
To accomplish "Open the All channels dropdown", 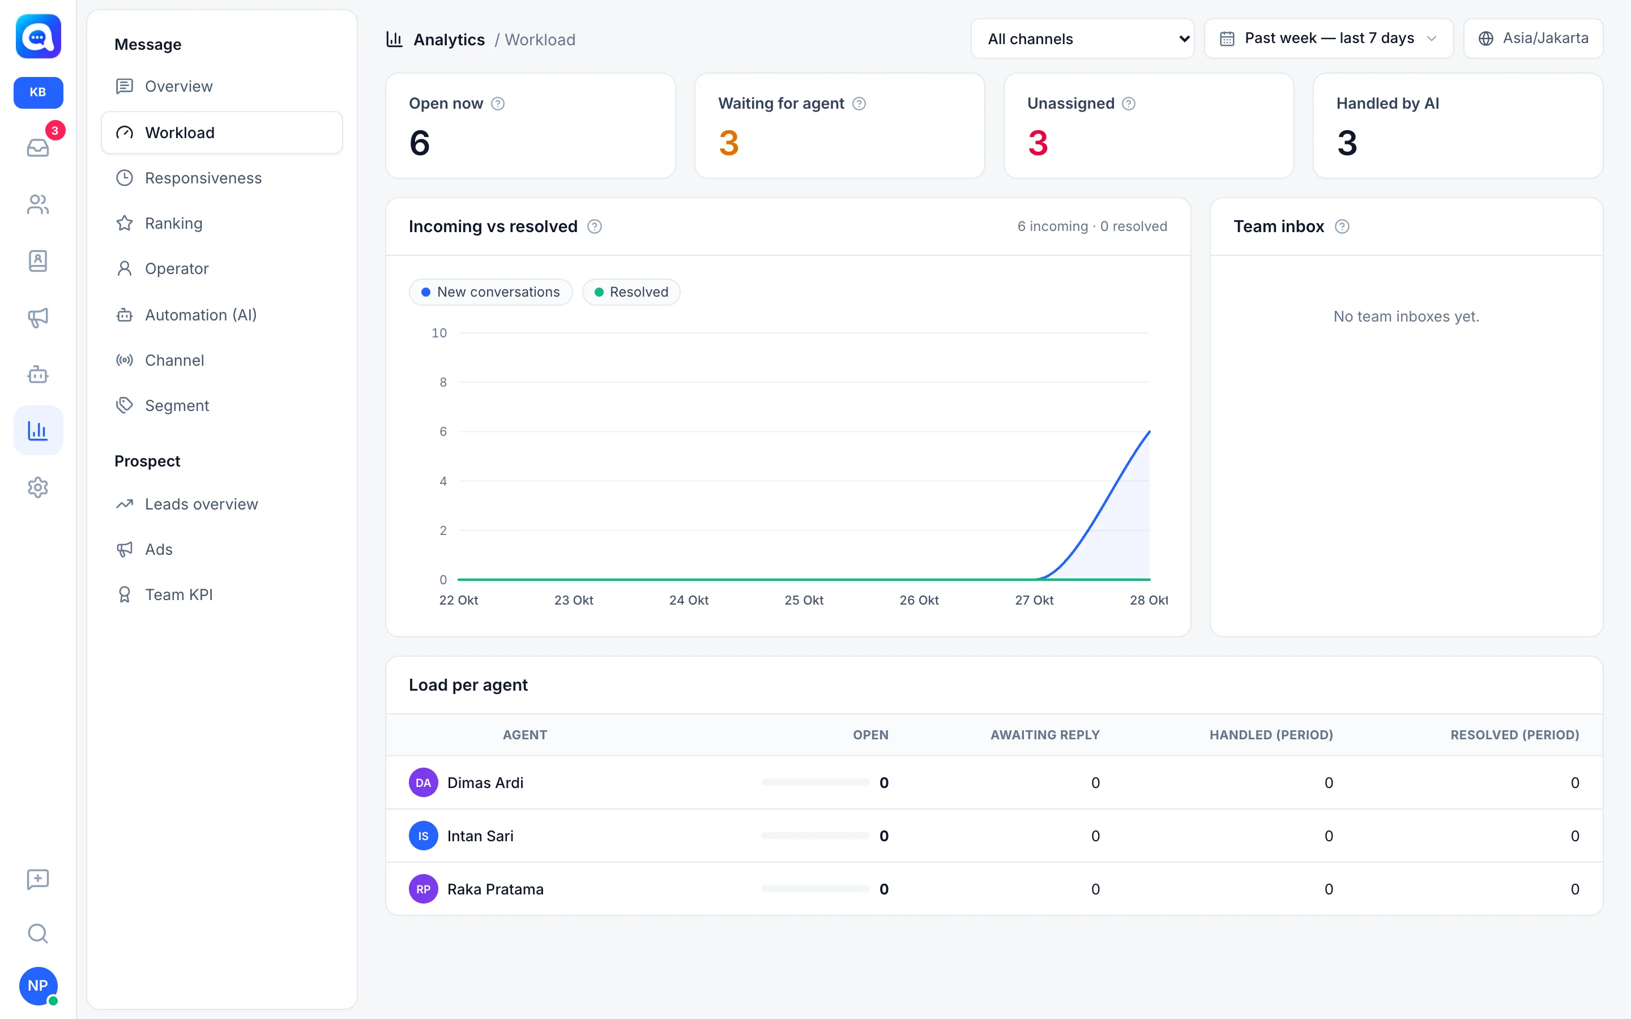I will (1082, 38).
